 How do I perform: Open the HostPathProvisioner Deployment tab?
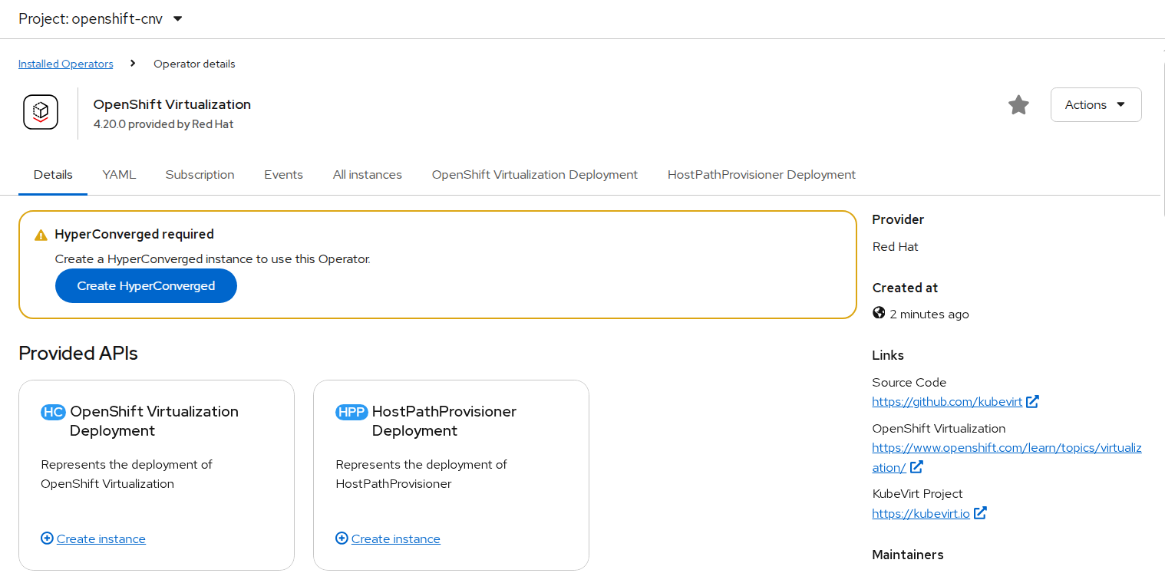point(761,175)
